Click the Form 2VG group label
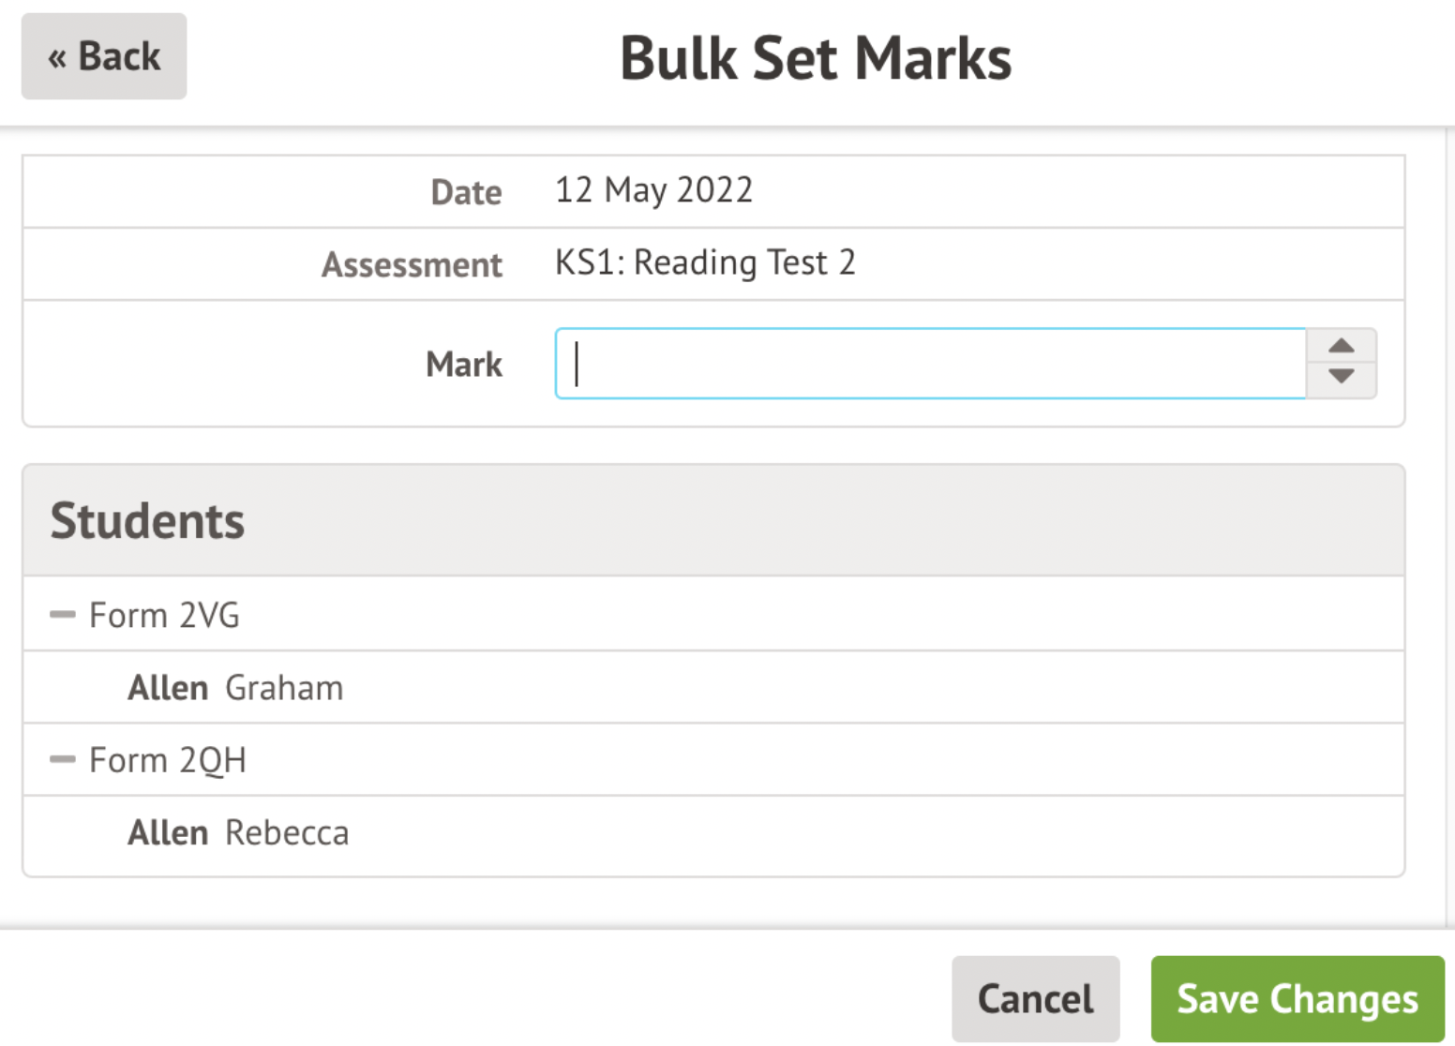This screenshot has height=1046, width=1455. 165,615
